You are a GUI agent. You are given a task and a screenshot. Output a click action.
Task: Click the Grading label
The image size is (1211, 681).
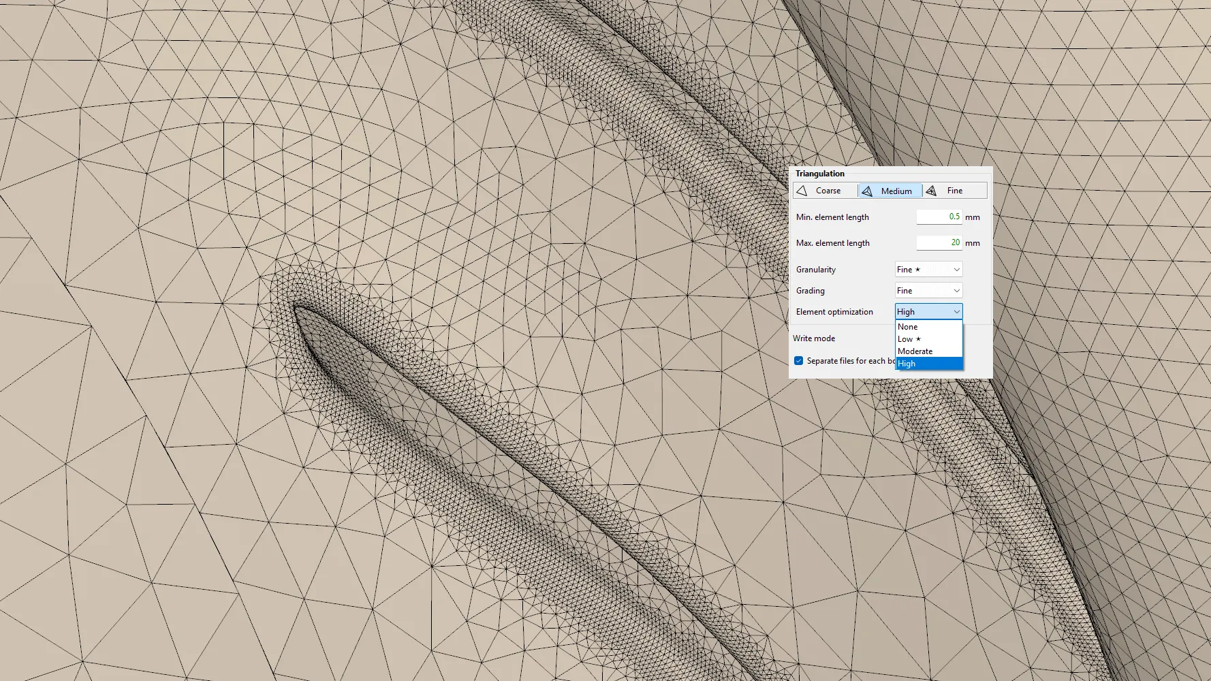coord(811,291)
